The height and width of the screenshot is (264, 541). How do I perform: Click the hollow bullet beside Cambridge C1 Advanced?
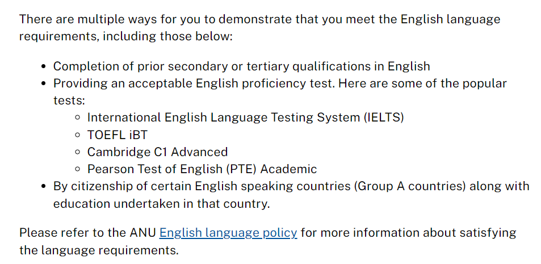pos(78,153)
